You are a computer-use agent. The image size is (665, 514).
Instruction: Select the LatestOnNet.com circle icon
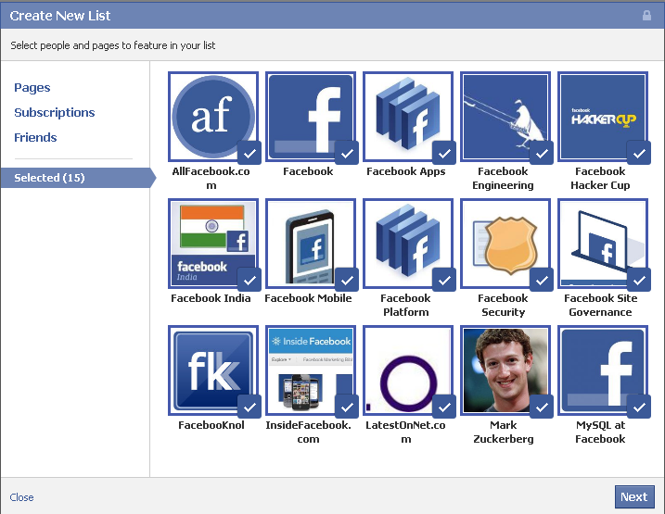click(408, 370)
